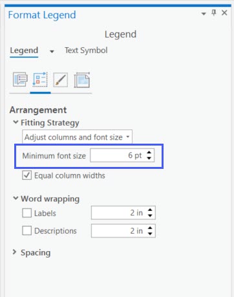Click the Format Legend pane title
Screen dimensions: 234x297
pyautogui.click(x=42, y=15)
